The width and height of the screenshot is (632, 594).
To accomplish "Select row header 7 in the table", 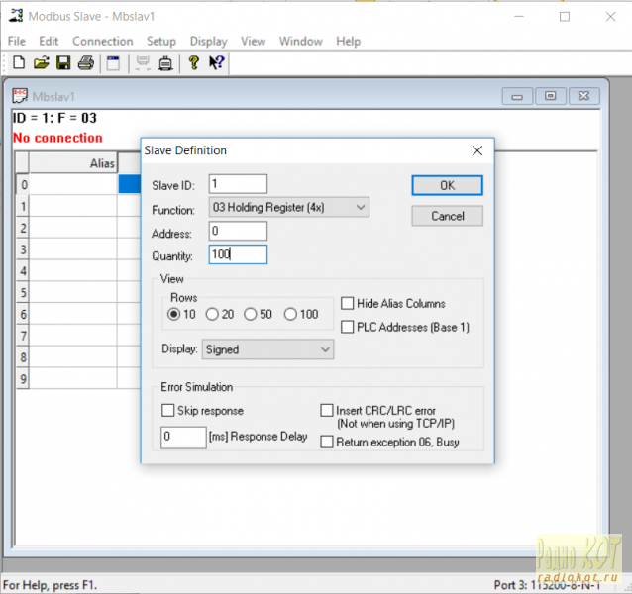I will (23, 336).
